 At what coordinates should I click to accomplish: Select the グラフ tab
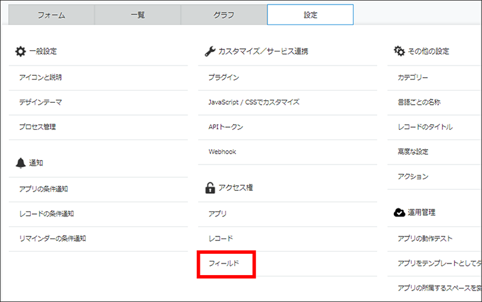(x=224, y=14)
